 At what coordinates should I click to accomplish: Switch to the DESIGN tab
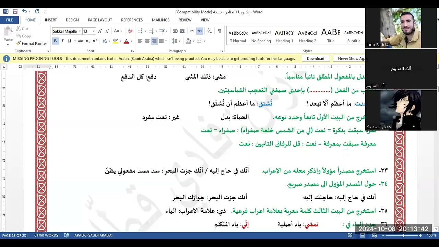point(72,20)
